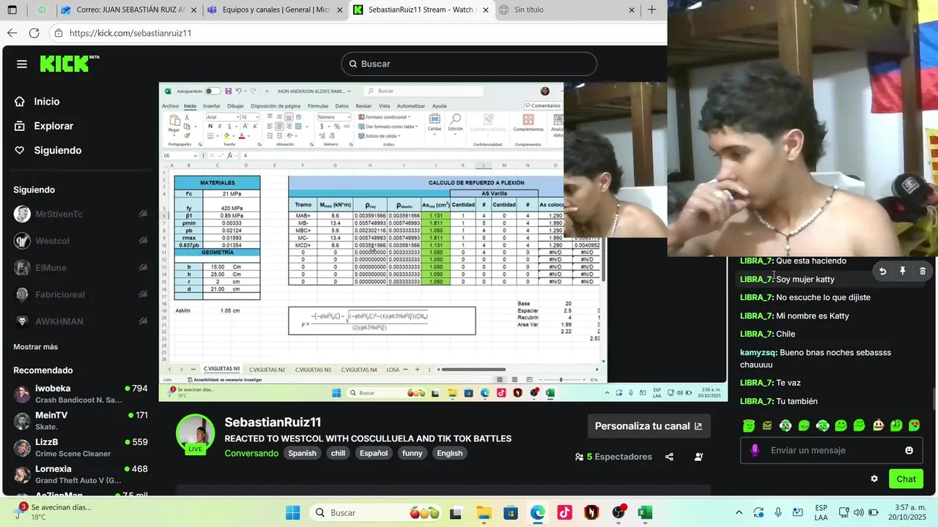Click the browser back arrow

coord(12,33)
